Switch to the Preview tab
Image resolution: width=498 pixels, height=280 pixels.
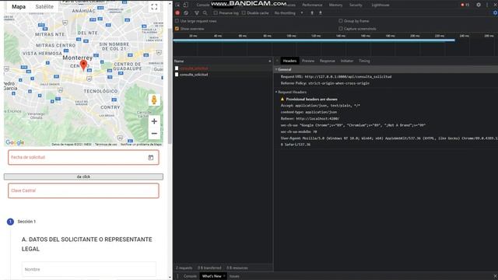coord(308,61)
